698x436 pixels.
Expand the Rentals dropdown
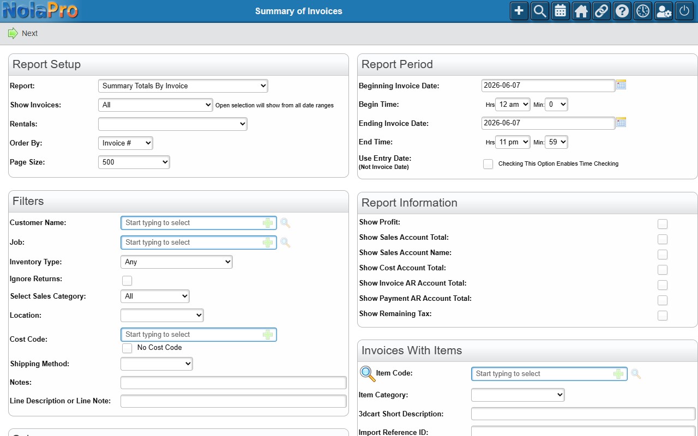click(x=173, y=124)
